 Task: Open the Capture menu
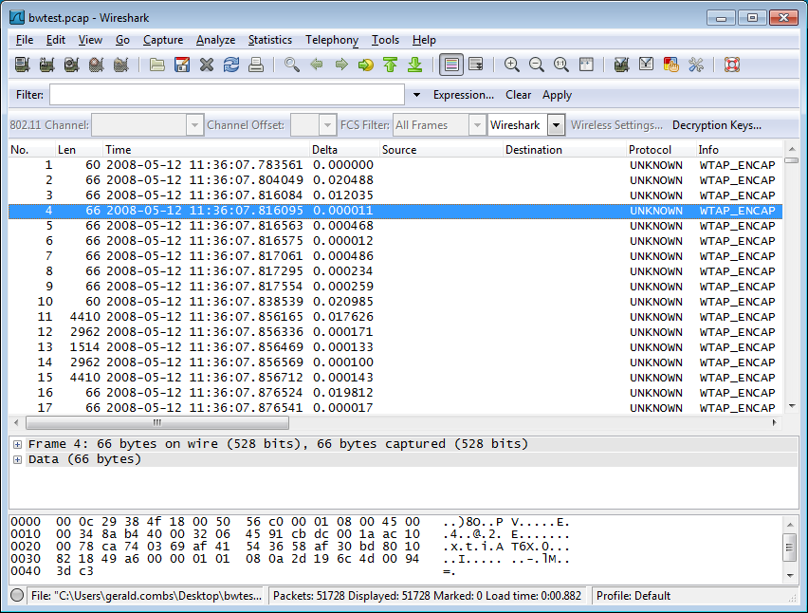(x=163, y=40)
